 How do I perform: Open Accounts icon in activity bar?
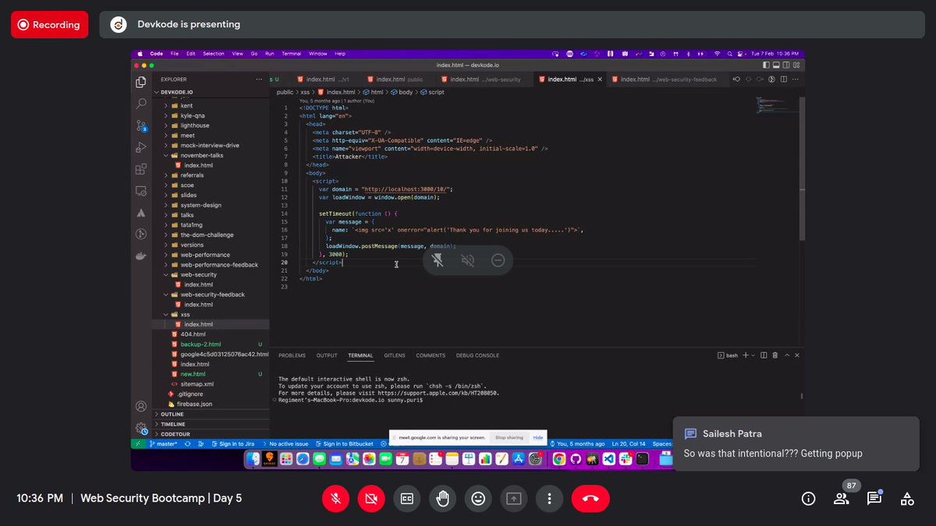pos(141,406)
